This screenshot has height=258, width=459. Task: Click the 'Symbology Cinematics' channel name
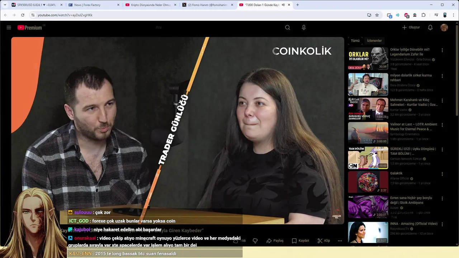(x=404, y=134)
